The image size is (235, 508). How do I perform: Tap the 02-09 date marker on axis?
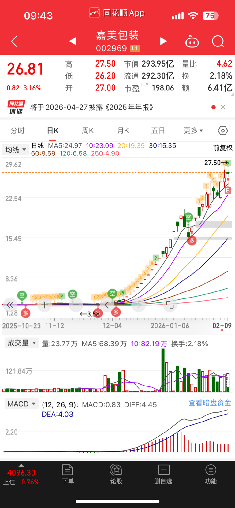[222, 326]
